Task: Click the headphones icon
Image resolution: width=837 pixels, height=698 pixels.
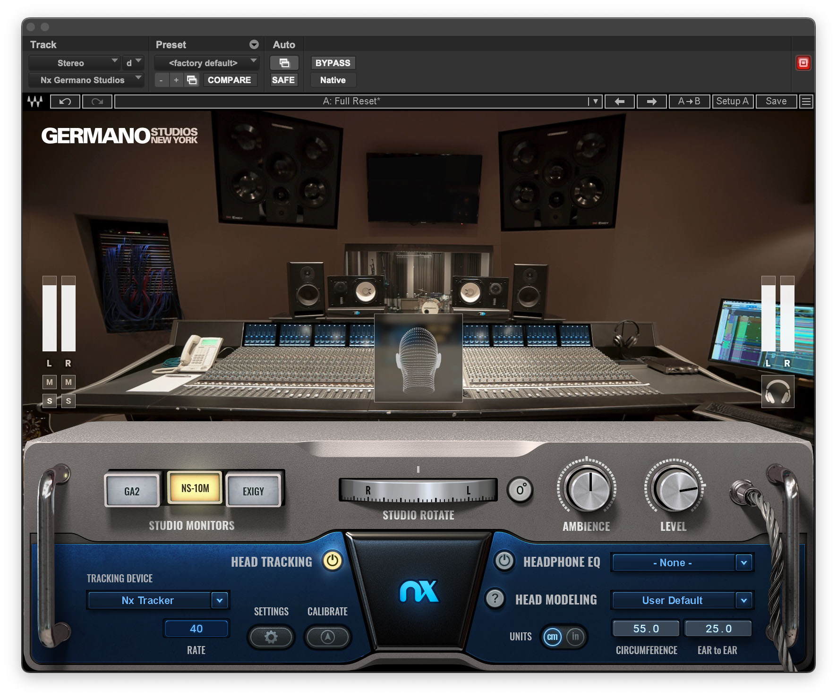Action: point(777,392)
